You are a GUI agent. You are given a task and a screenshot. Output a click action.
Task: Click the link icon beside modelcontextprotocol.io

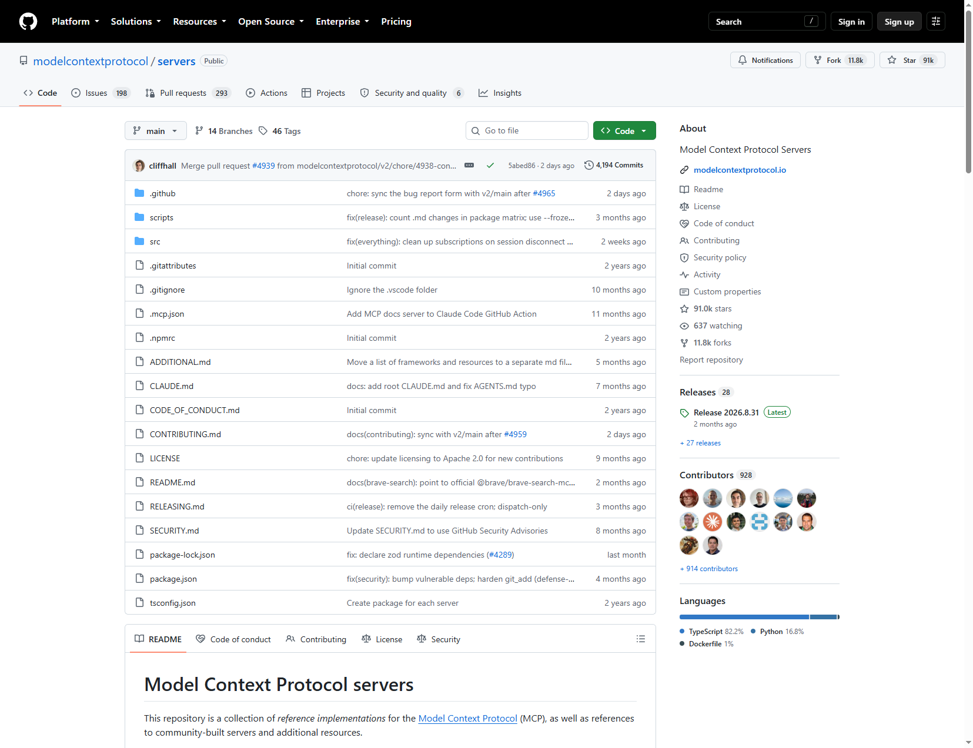pos(684,170)
